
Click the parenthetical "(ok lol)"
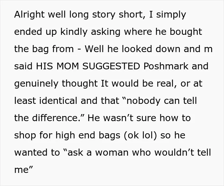pyautogui.click(x=140, y=136)
